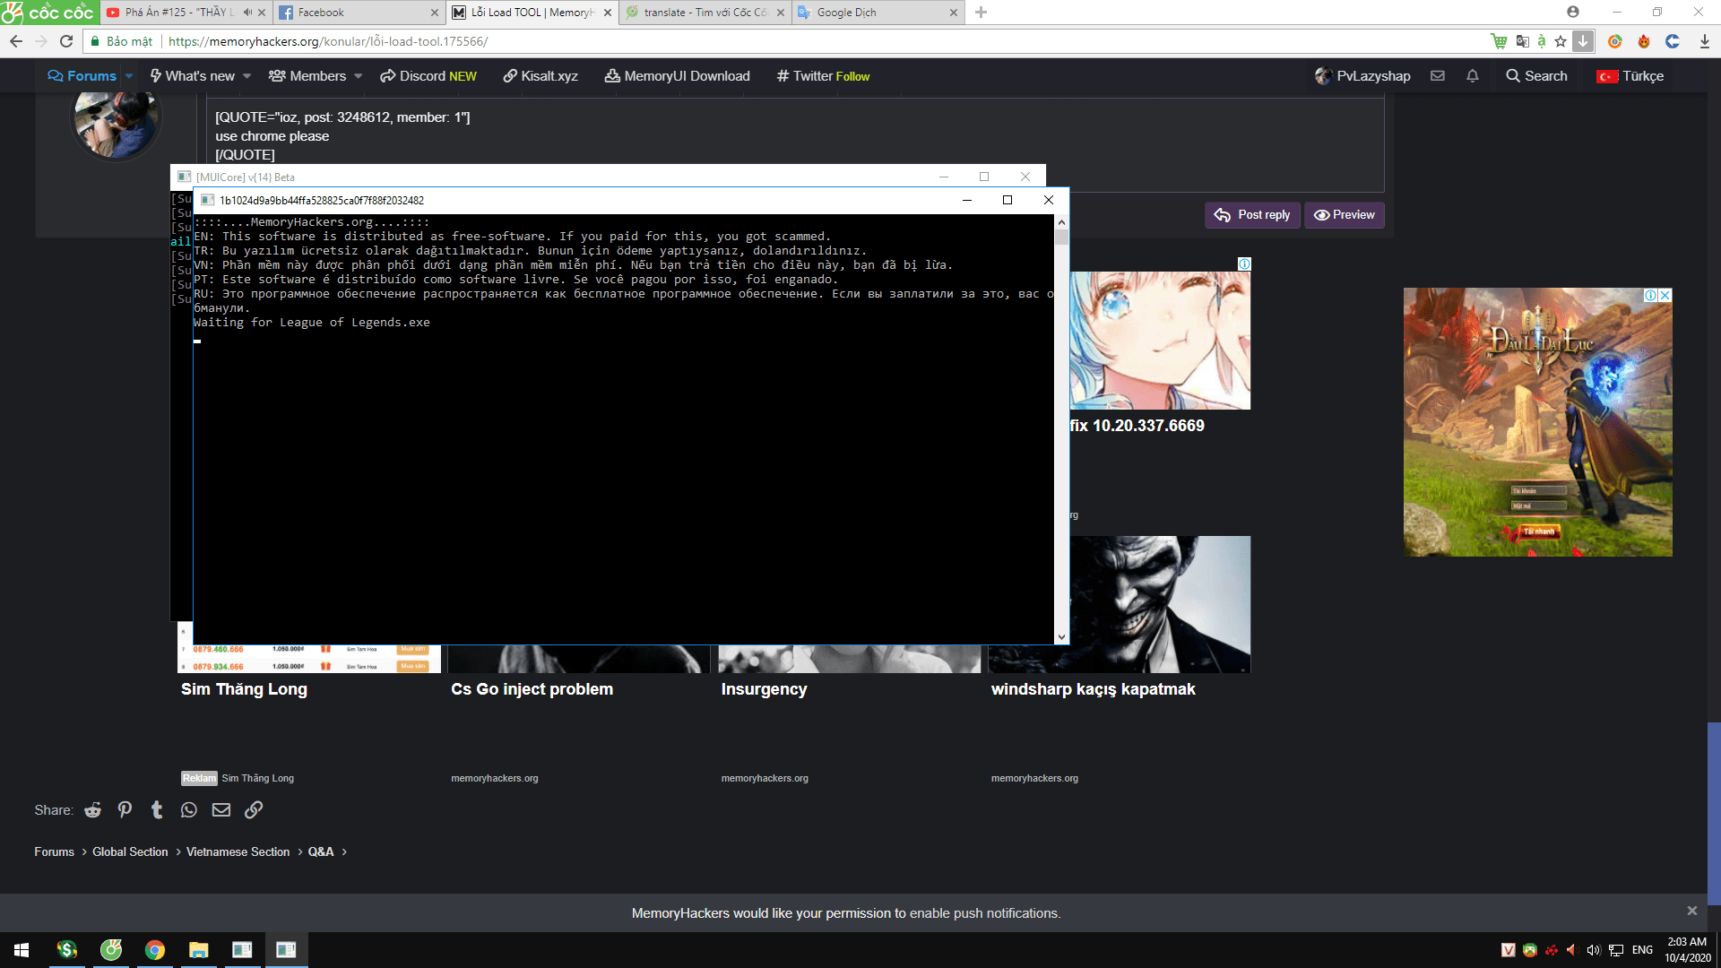Open the orange ring extension icon

1615,41
